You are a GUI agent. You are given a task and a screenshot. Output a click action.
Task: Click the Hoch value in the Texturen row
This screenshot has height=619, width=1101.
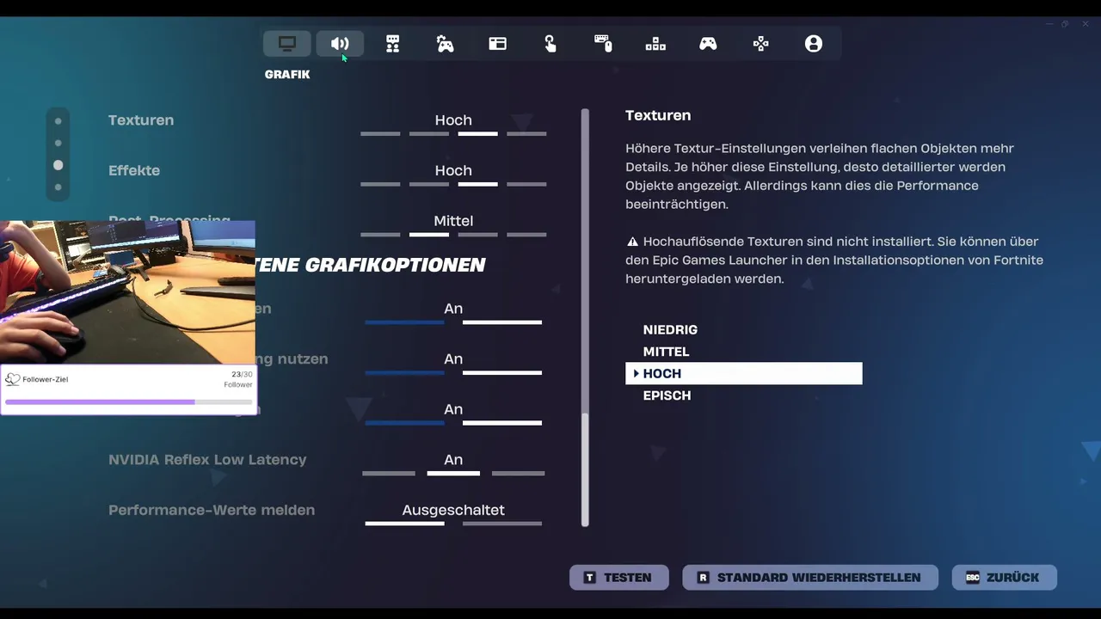click(453, 120)
